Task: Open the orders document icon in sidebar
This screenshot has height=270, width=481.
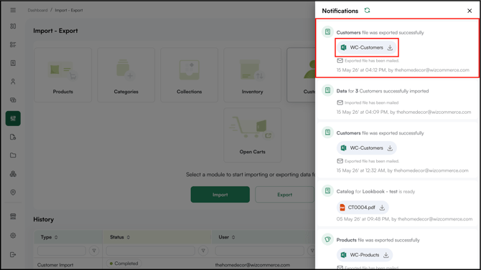Action: pyautogui.click(x=13, y=63)
